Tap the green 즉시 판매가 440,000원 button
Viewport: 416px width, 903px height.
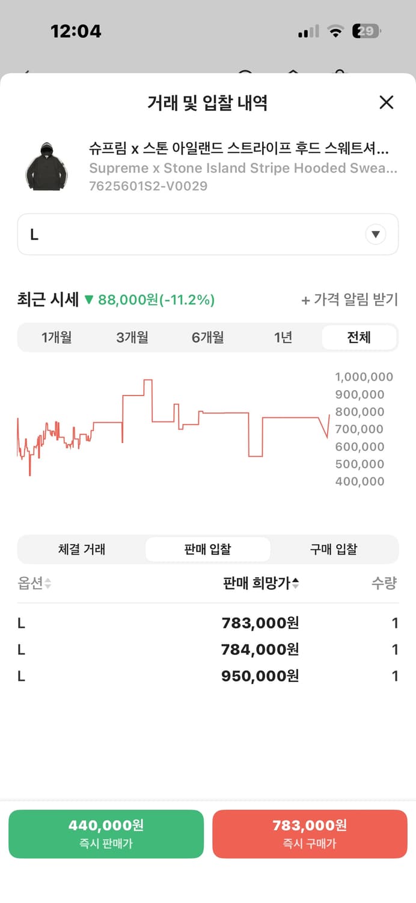coord(106,834)
